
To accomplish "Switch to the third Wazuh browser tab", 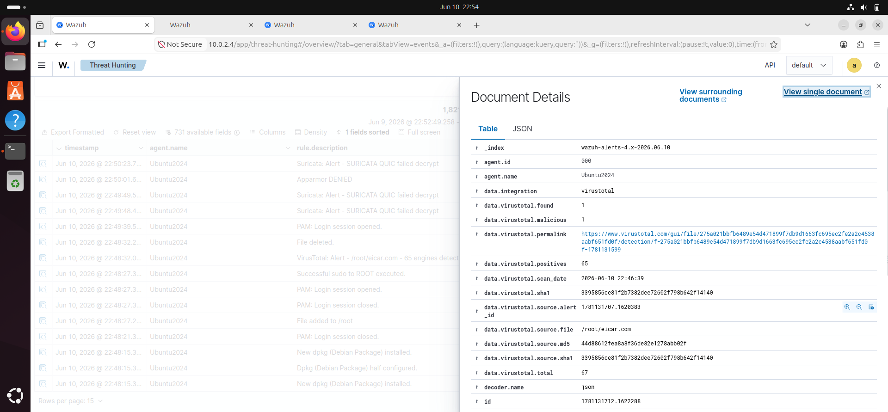I will click(311, 25).
